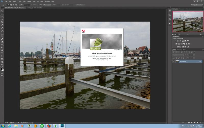Toggle Lock position
This screenshot has width=204, height=128.
pyautogui.click(x=181, y=58)
